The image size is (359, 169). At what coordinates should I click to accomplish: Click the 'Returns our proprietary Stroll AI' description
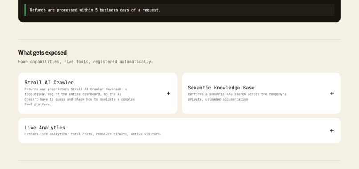(x=80, y=97)
